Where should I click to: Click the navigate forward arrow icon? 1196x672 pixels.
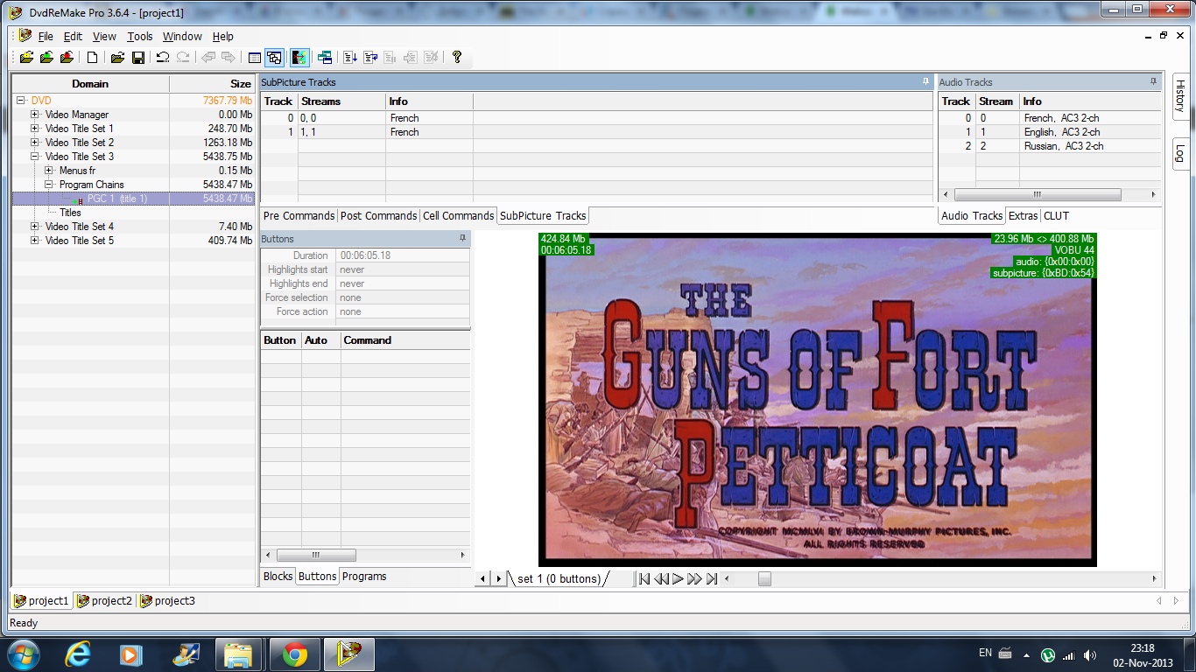[x=229, y=58]
